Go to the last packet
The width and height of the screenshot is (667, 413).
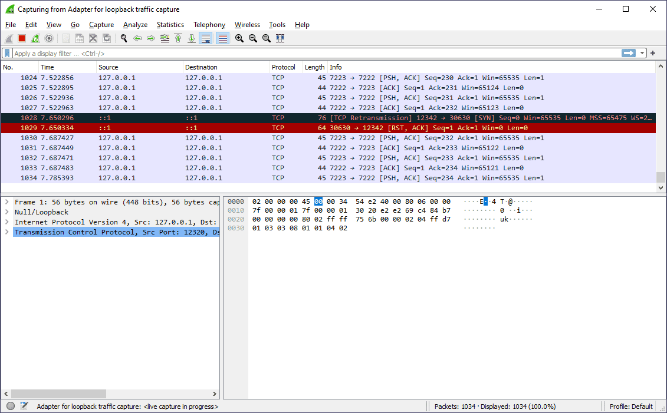192,38
